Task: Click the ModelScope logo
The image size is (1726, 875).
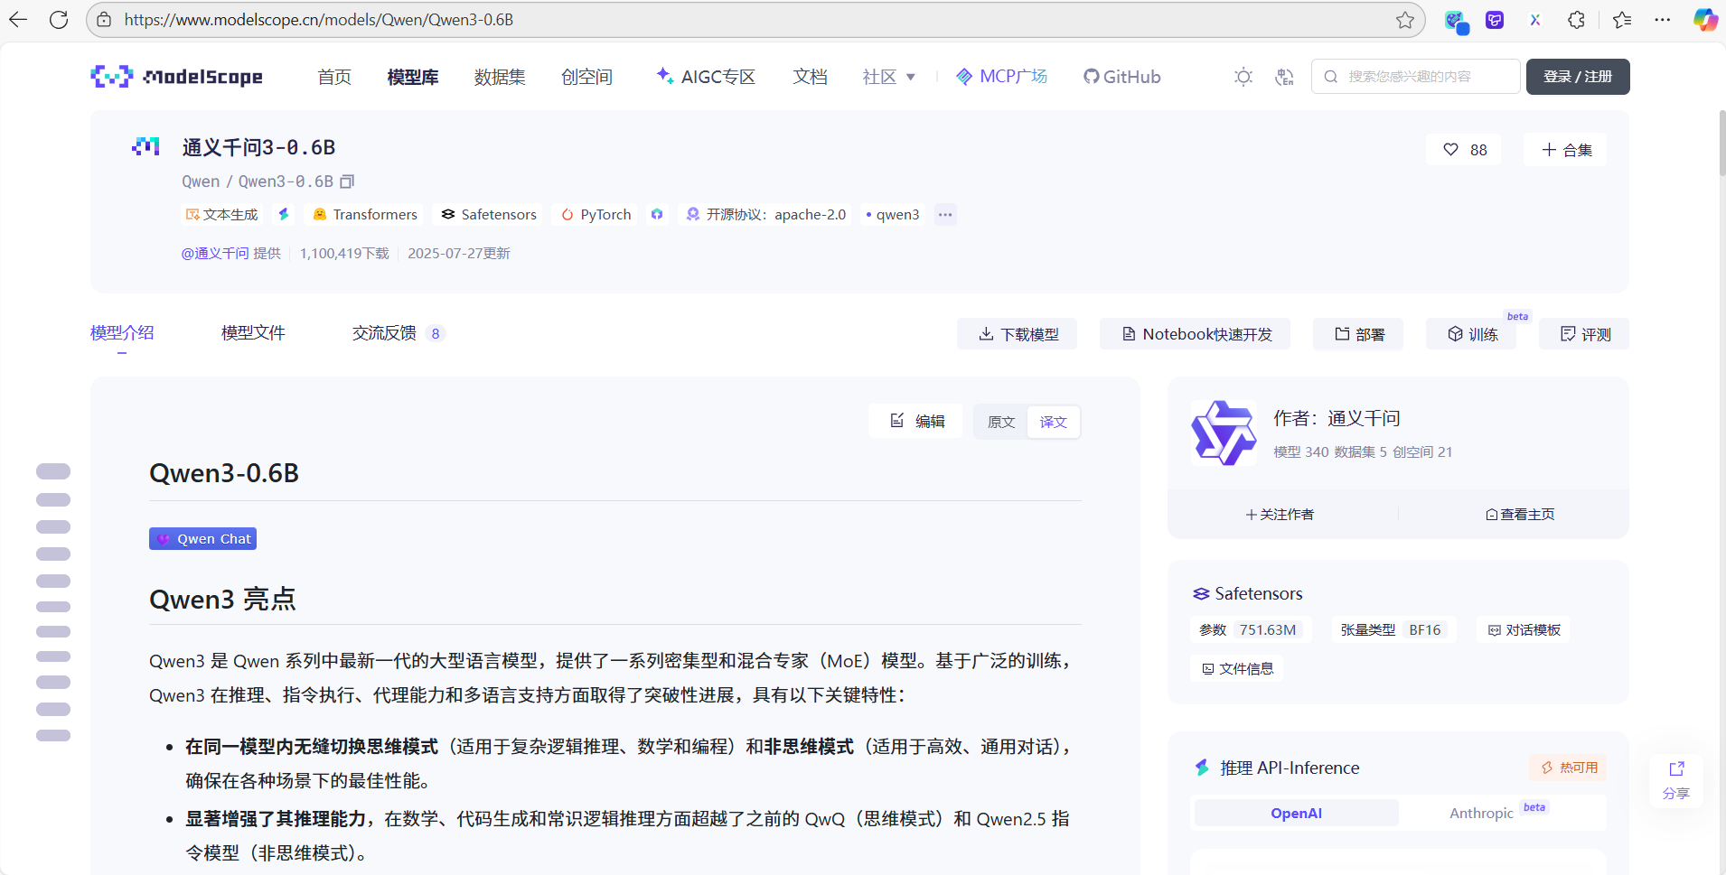Action: [x=176, y=77]
